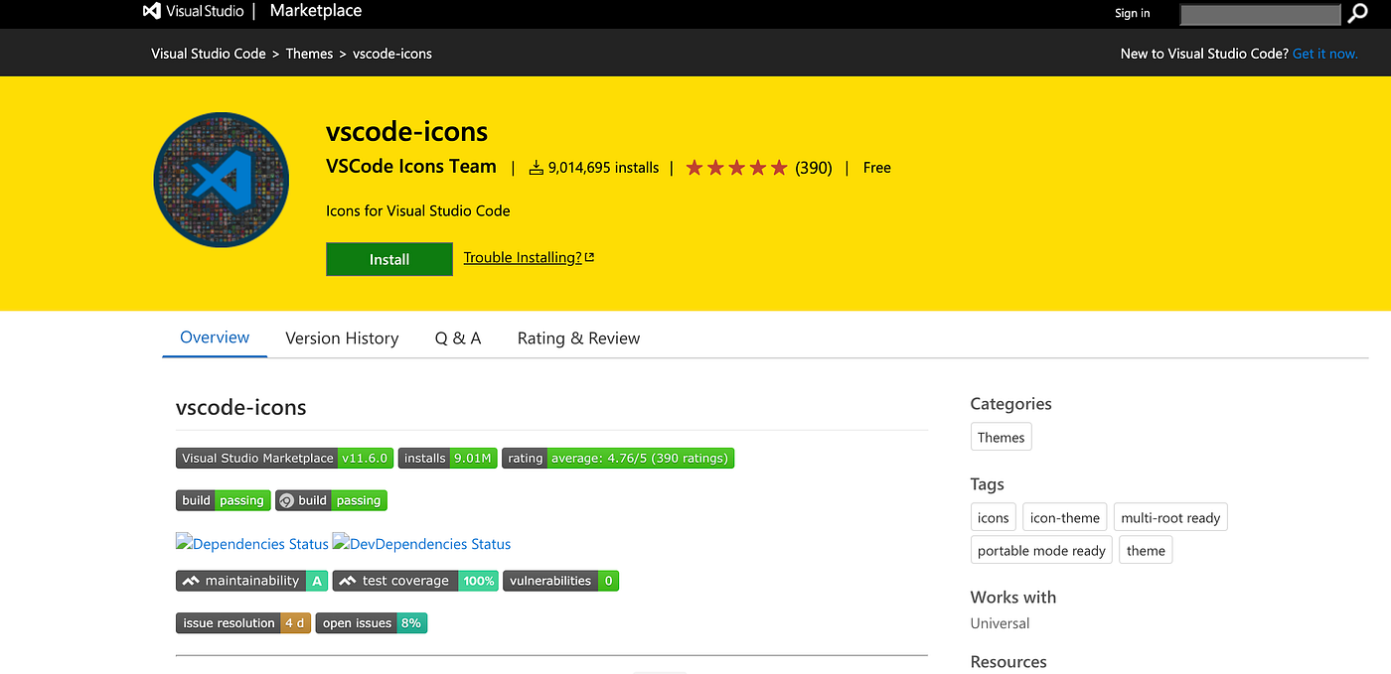Click the Install button
This screenshot has height=674, width=1391.
(x=388, y=258)
